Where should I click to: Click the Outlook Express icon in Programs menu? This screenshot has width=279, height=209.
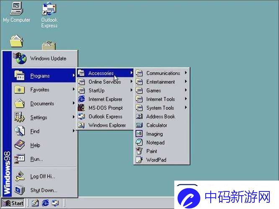[82, 116]
